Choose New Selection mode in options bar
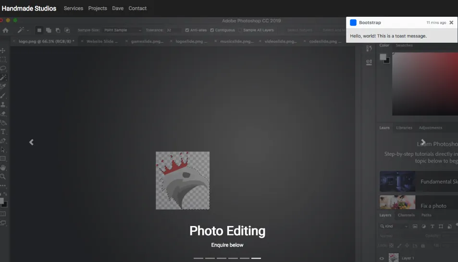The height and width of the screenshot is (262, 458). click(x=39, y=30)
